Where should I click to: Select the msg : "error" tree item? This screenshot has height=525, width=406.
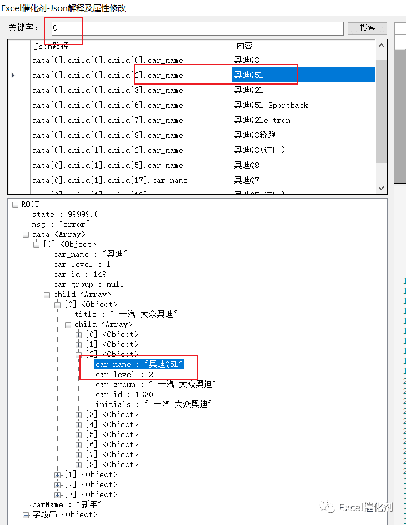coord(61,224)
